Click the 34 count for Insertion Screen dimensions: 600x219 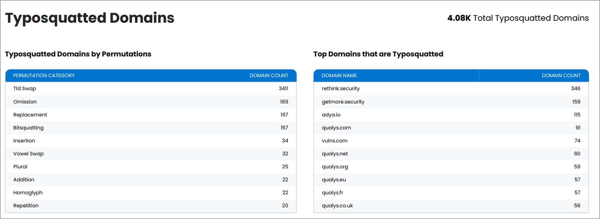click(285, 141)
